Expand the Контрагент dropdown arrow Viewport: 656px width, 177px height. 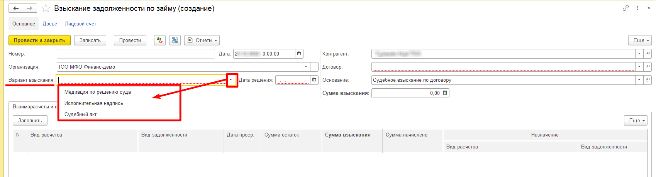[x=639, y=54]
